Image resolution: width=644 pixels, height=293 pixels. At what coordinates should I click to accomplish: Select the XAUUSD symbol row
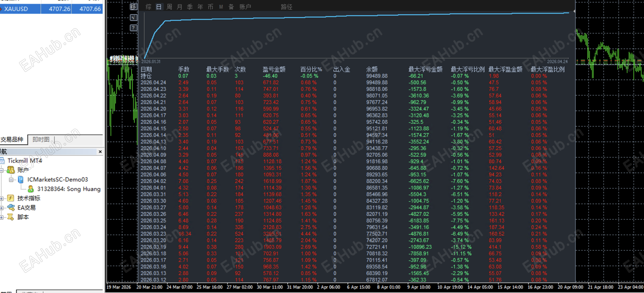click(x=52, y=9)
